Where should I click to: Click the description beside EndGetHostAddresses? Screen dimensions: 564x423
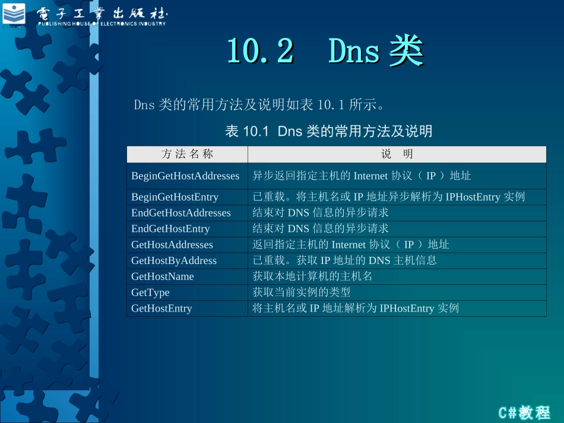tap(320, 213)
